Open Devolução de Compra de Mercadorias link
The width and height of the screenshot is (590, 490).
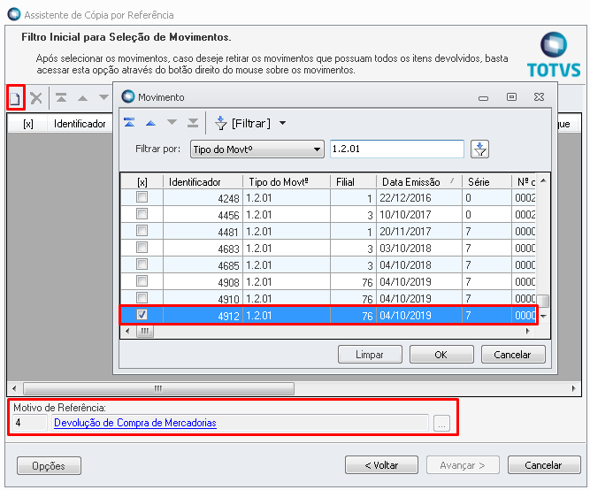[x=135, y=423]
